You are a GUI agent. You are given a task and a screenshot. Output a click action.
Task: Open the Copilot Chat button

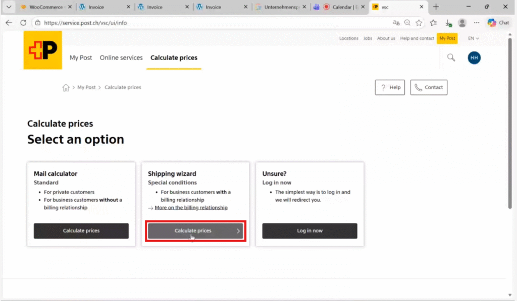coord(498,23)
